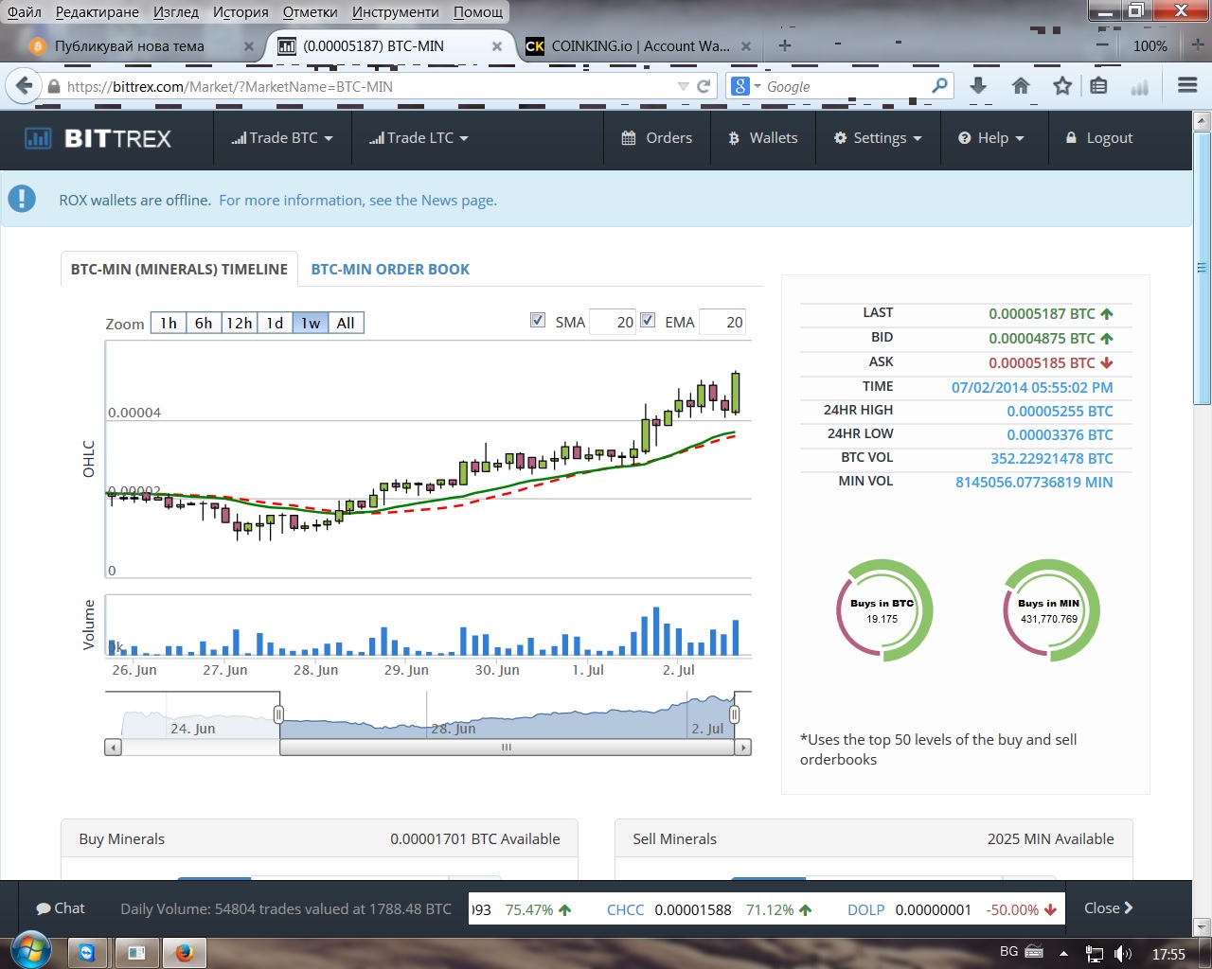Click the EMA period input field
Viewport: 1212px width, 969px height.
(x=722, y=322)
